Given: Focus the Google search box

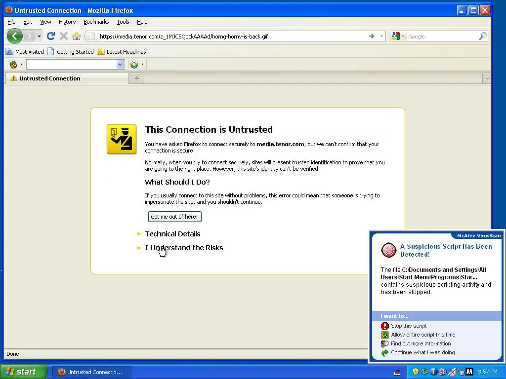Looking at the screenshot, I should point(442,37).
